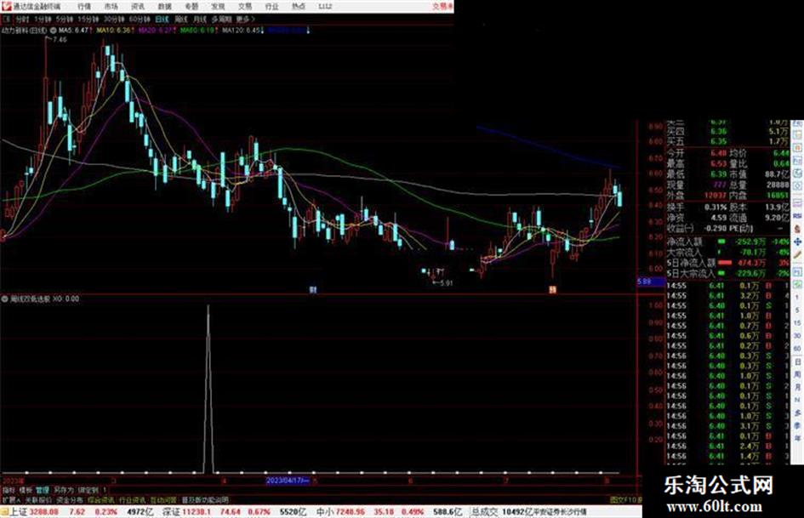Click the 上证 index in the status bar
Screen dimensions: 804x518
19,512
